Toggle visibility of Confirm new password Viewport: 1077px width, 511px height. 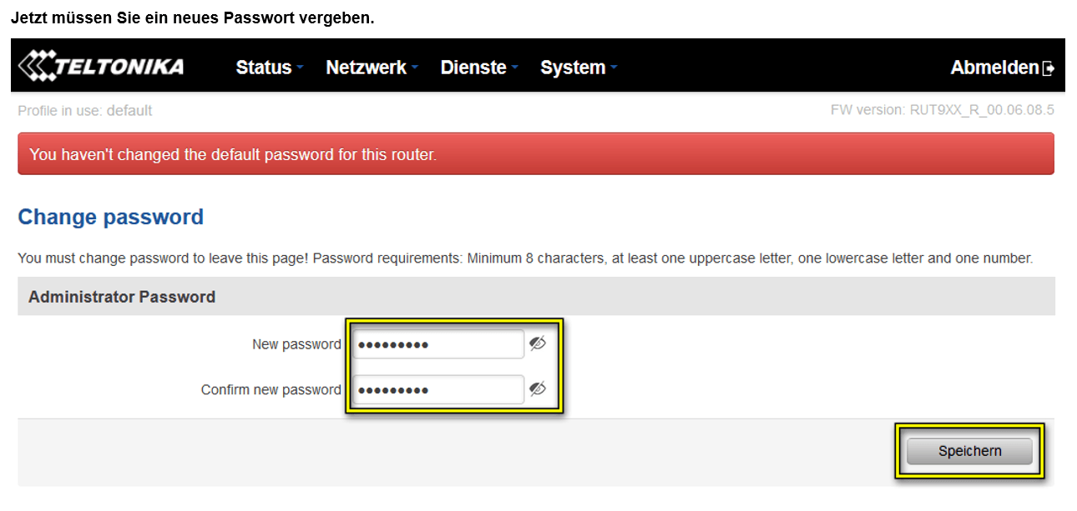[x=538, y=388]
